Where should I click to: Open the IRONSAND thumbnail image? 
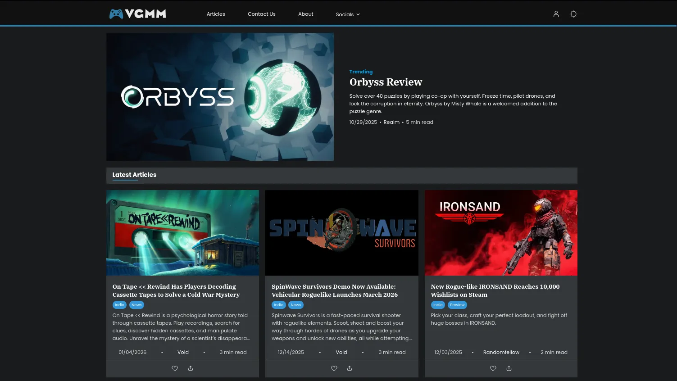501,233
